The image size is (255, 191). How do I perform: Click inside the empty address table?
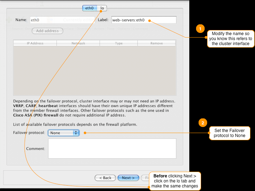click(x=95, y=70)
